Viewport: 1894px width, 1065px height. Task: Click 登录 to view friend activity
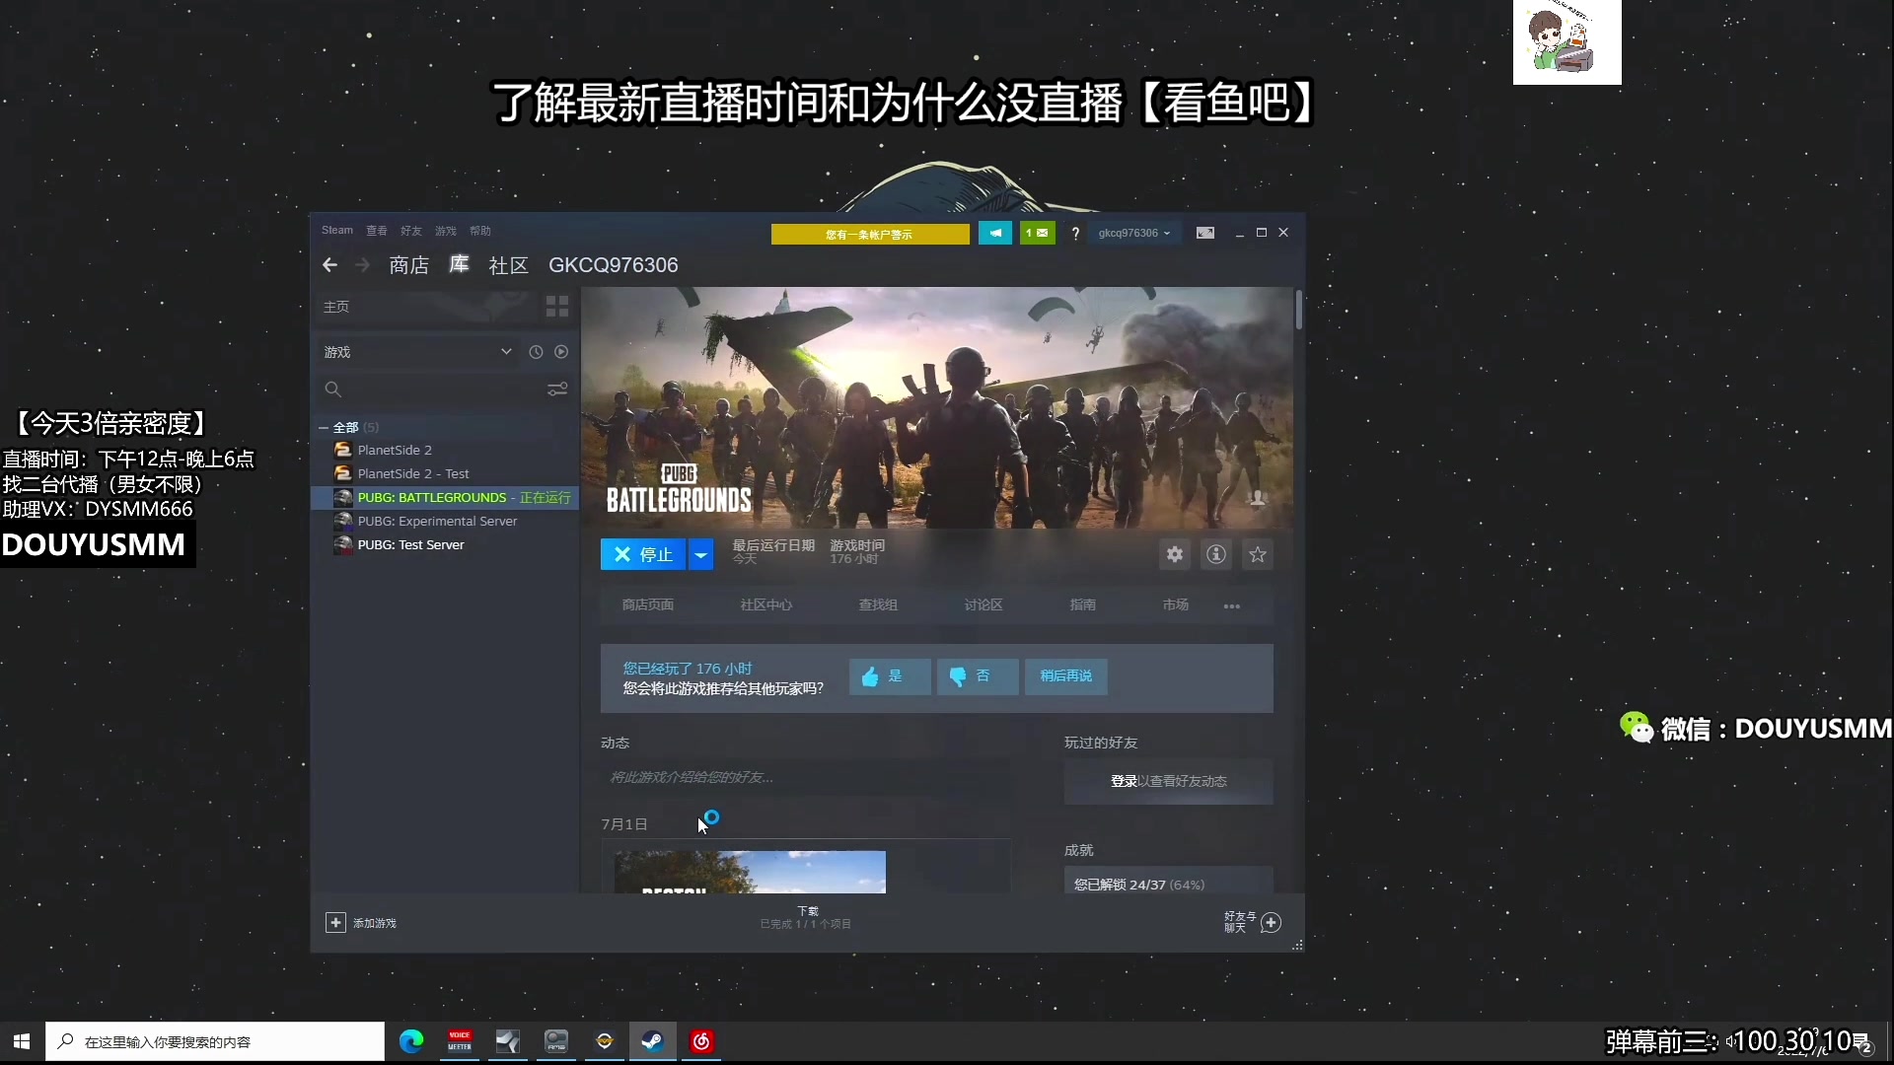click(1124, 781)
